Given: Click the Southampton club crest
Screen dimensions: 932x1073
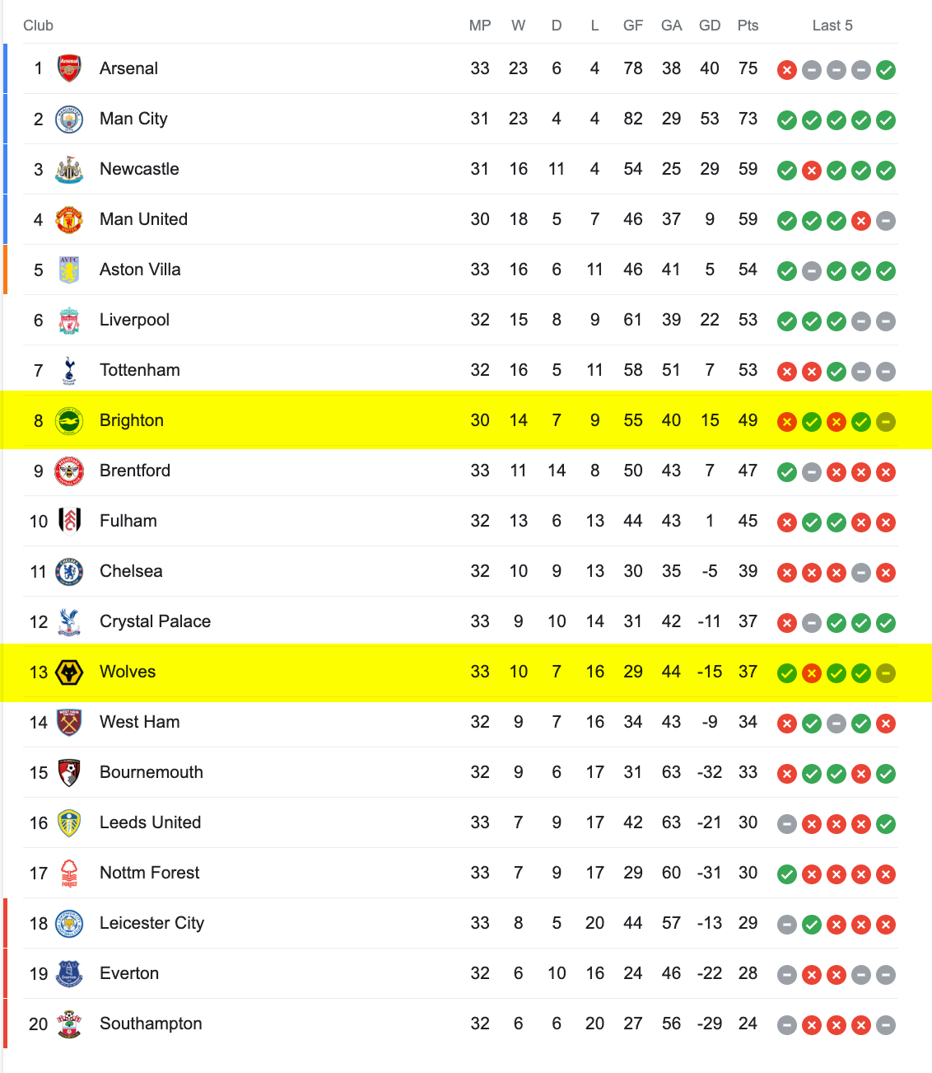Looking at the screenshot, I should pos(69,1024).
